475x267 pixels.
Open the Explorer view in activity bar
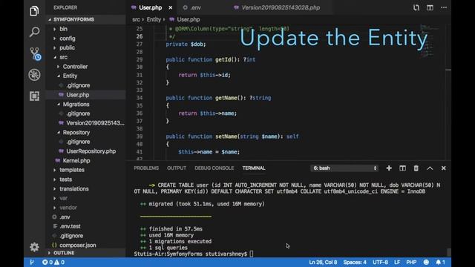click(x=34, y=11)
